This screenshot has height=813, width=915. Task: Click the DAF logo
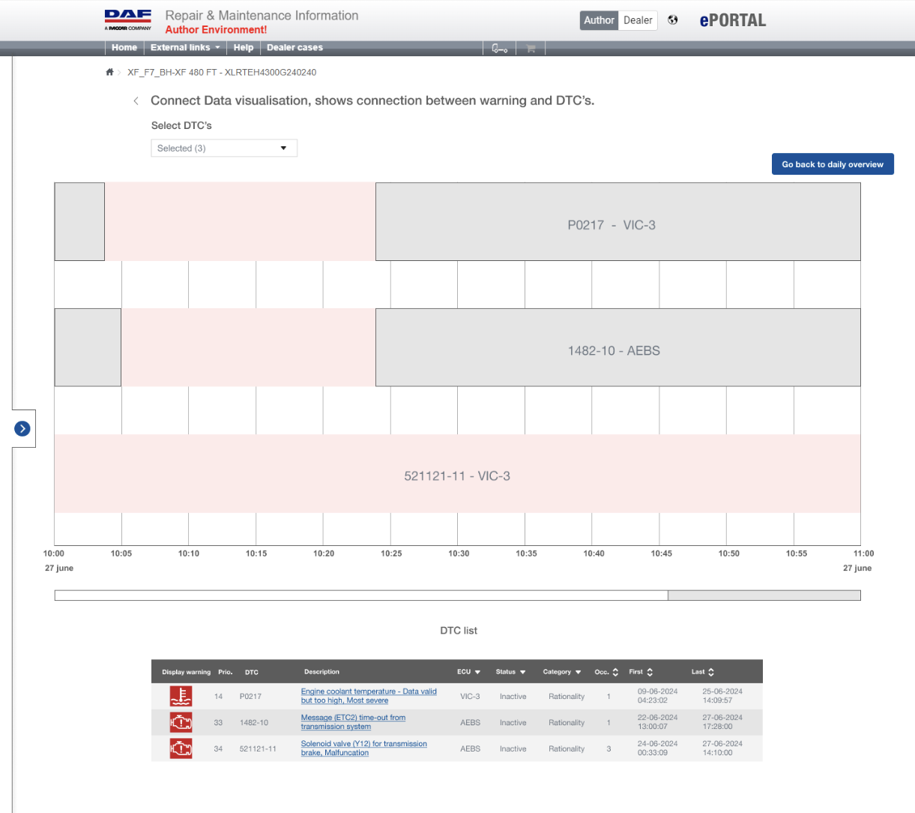click(x=128, y=19)
